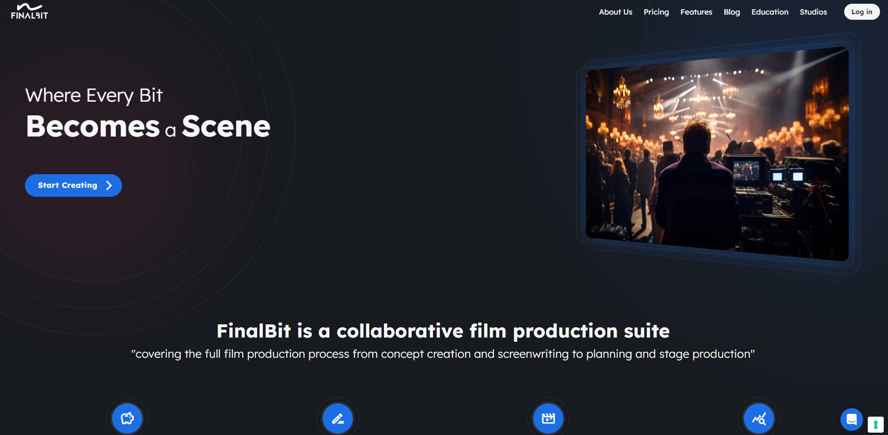Click the analytics magnifier chart icon
Screen dimensions: 888x435
758,418
